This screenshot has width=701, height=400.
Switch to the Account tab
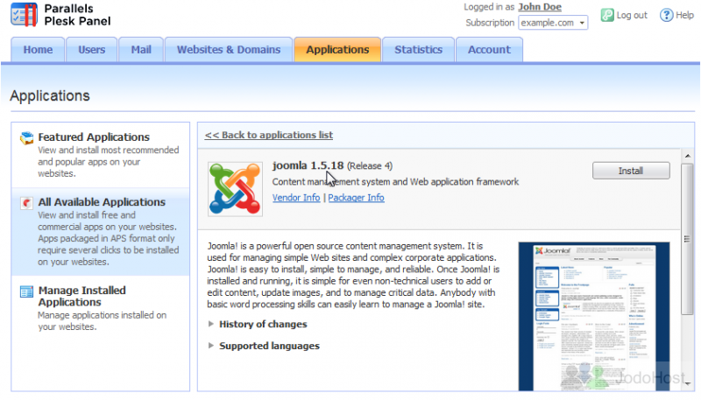tap(489, 50)
